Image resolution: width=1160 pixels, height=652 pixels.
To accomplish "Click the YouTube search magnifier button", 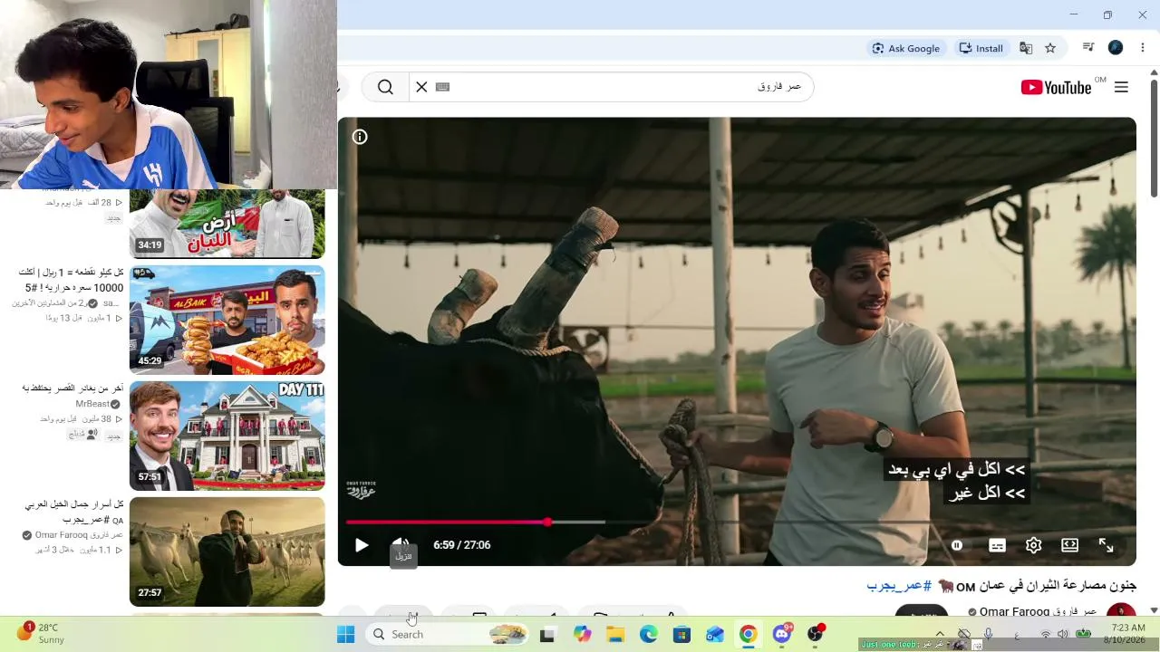I will 385,87.
